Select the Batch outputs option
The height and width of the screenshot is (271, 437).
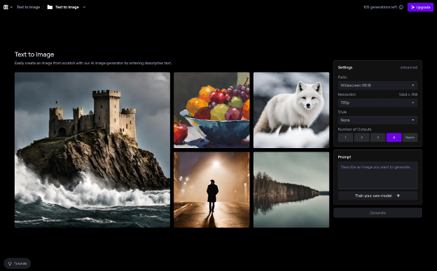pyautogui.click(x=410, y=138)
